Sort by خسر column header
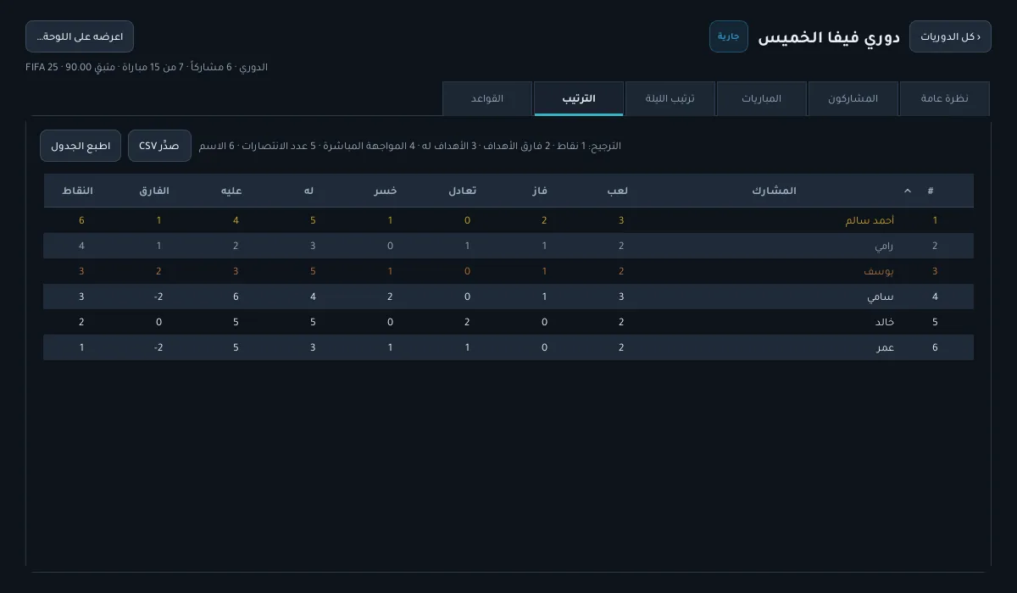The width and height of the screenshot is (1017, 593). click(386, 191)
